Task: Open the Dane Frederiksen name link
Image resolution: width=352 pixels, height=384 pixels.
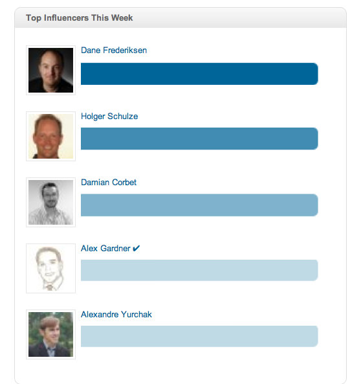Action: 114,51
